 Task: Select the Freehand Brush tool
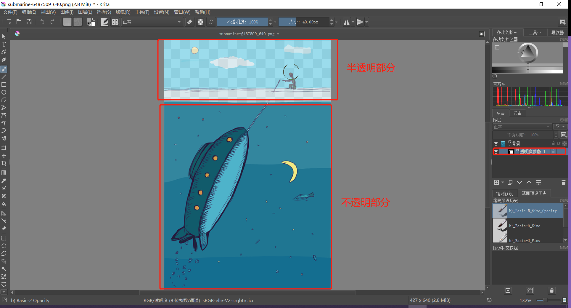pos(4,69)
